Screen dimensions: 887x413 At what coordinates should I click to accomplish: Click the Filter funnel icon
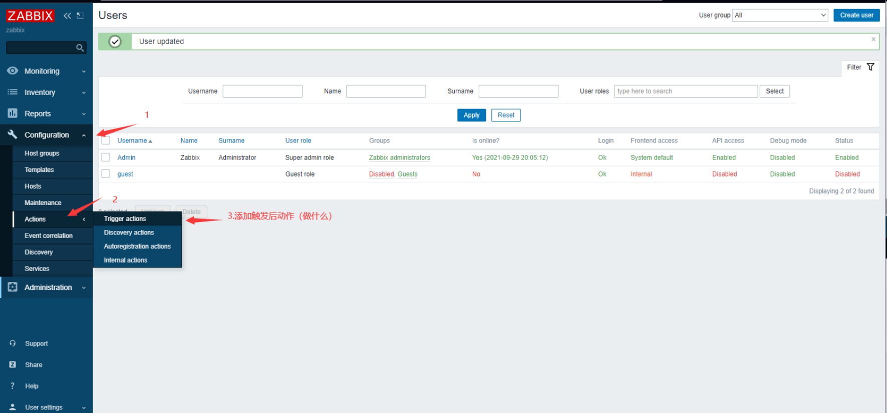click(870, 67)
